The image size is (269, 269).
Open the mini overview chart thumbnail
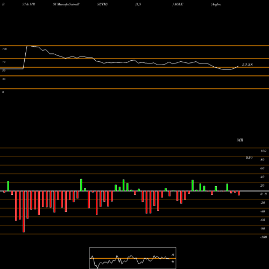coord(133,258)
